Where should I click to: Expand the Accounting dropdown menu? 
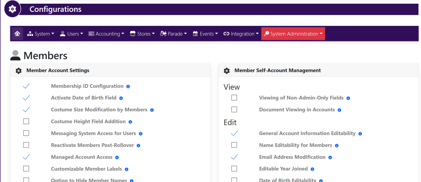[x=106, y=34]
